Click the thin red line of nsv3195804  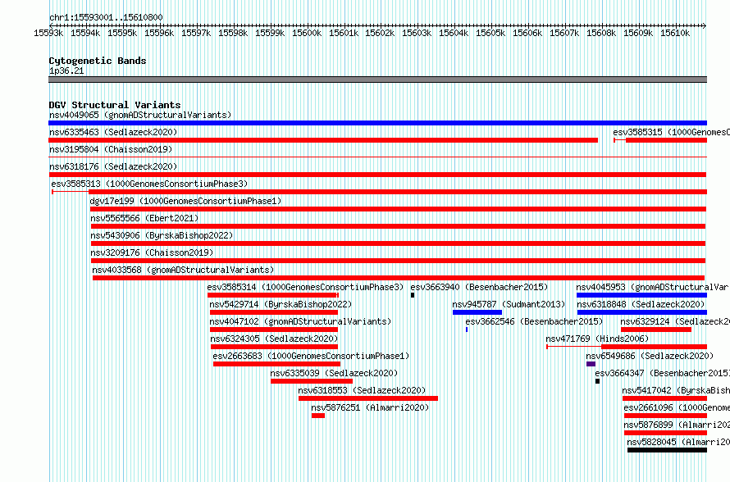[377, 157]
